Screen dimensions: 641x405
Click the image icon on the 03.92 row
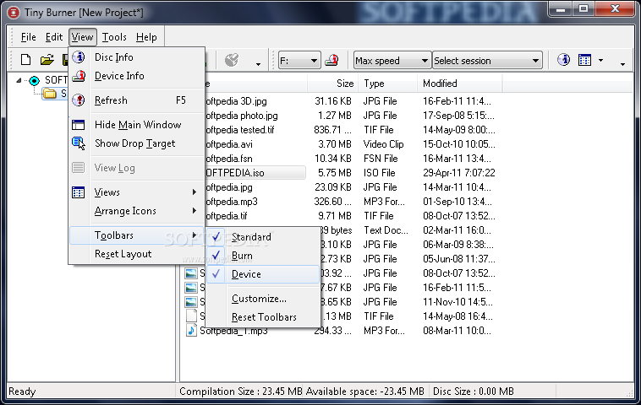191,273
